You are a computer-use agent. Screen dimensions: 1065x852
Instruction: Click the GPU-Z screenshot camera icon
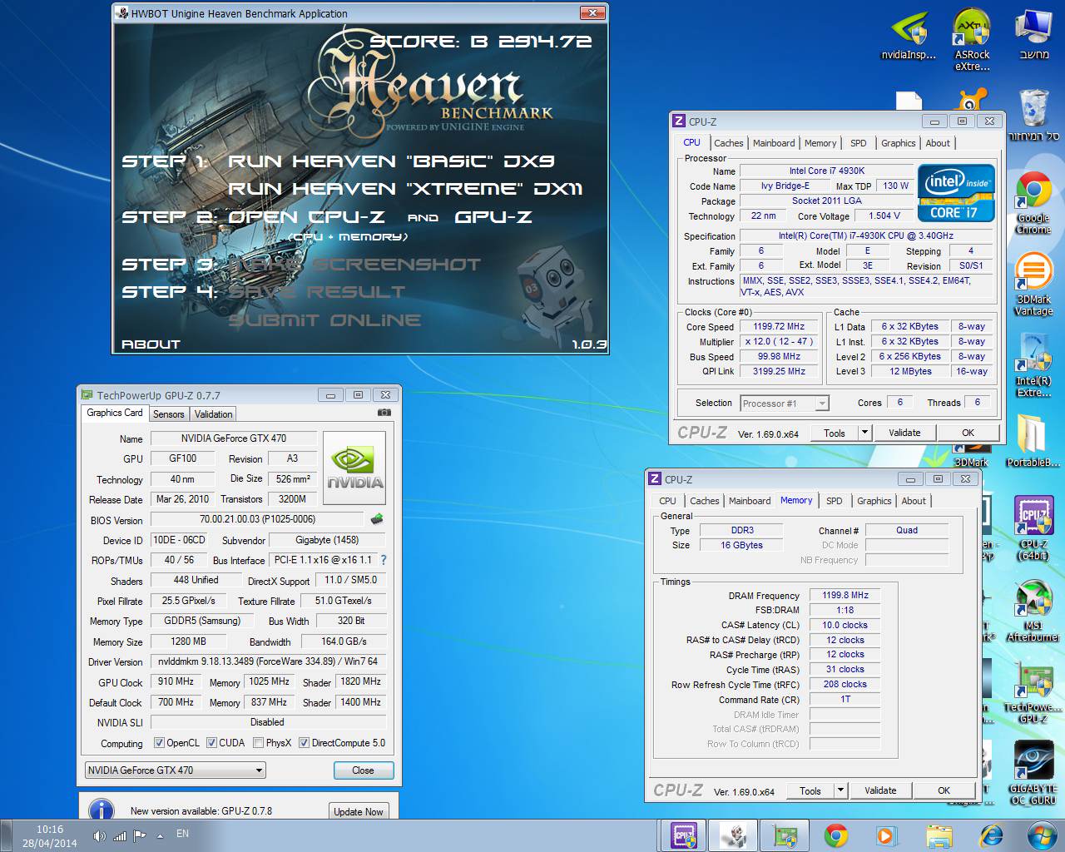(384, 413)
